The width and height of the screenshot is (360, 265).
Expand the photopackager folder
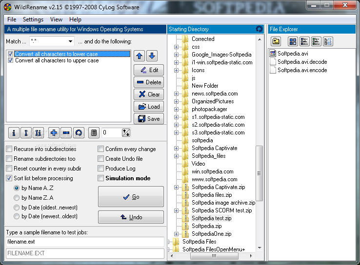(176, 109)
